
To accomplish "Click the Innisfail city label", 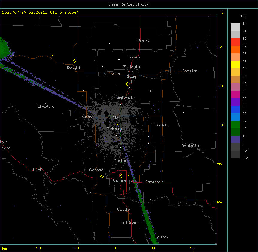I will point(124,98).
